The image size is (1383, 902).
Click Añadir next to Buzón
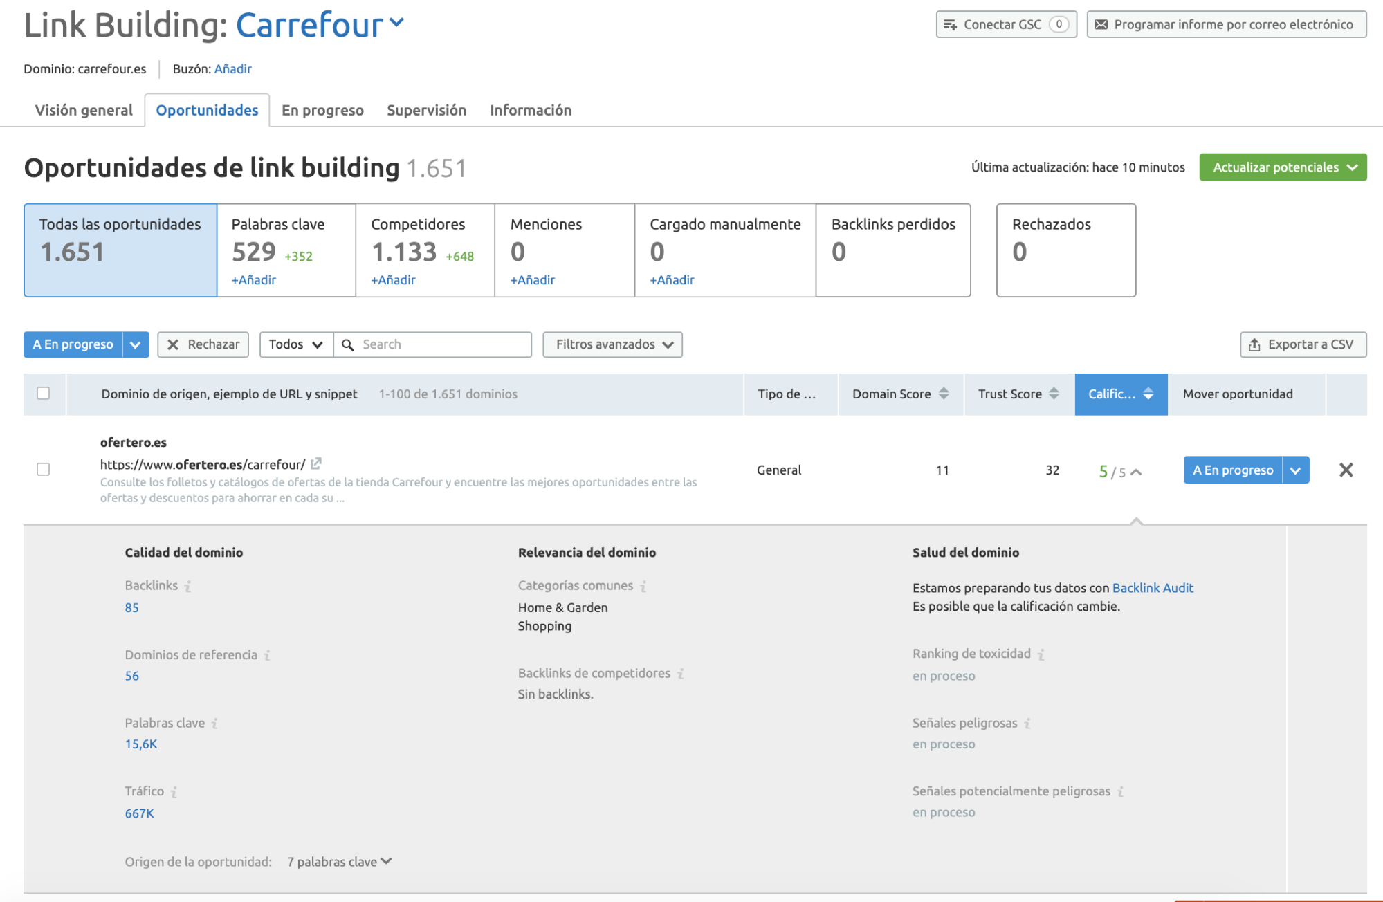(x=233, y=68)
